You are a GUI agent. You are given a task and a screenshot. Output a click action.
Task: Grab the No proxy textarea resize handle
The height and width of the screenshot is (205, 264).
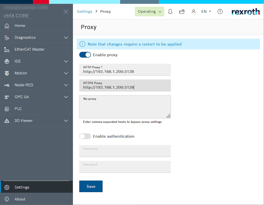point(168,116)
